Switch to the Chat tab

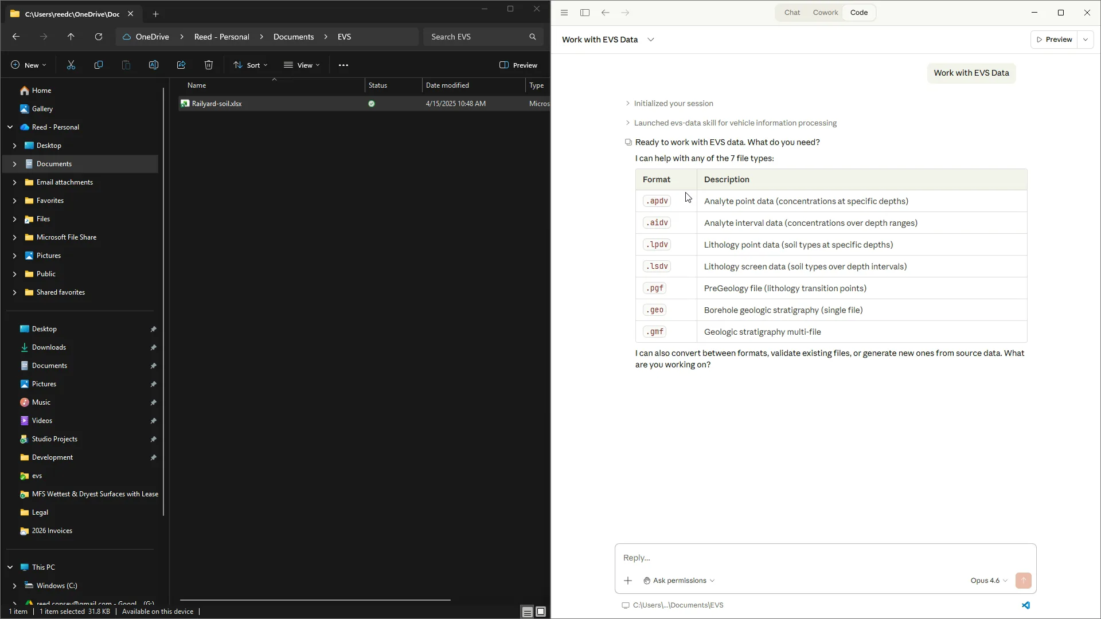click(792, 13)
